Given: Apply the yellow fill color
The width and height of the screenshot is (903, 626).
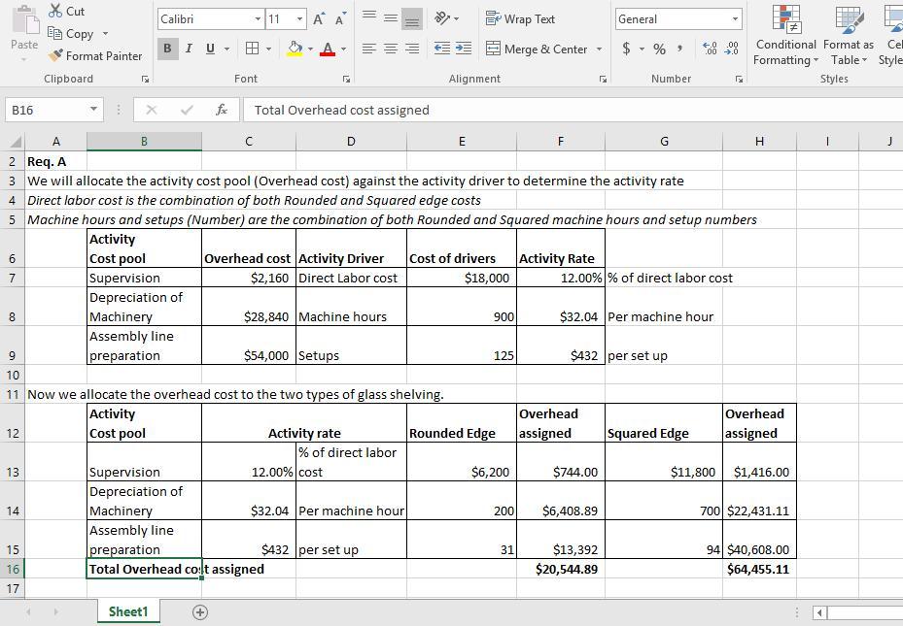Looking at the screenshot, I should tap(295, 49).
